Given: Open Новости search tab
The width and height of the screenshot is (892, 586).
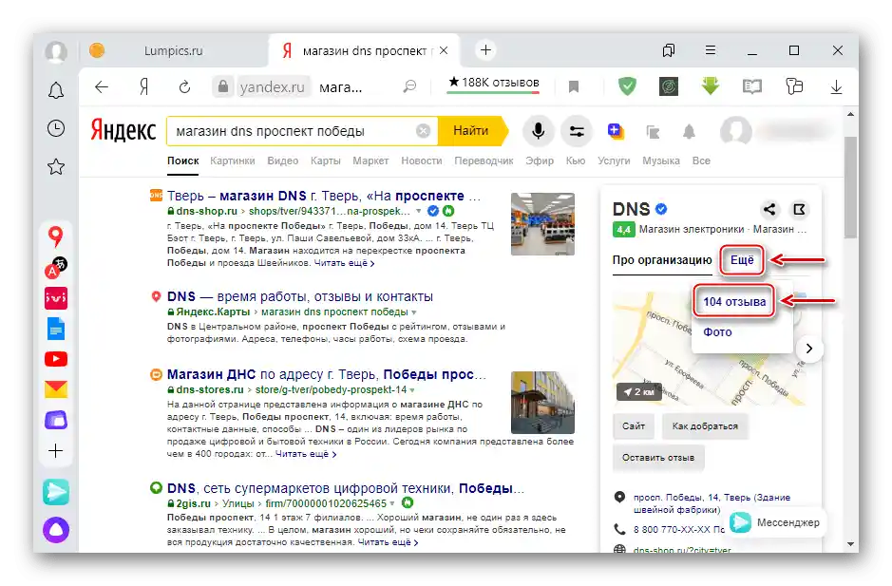Looking at the screenshot, I should 422,161.
